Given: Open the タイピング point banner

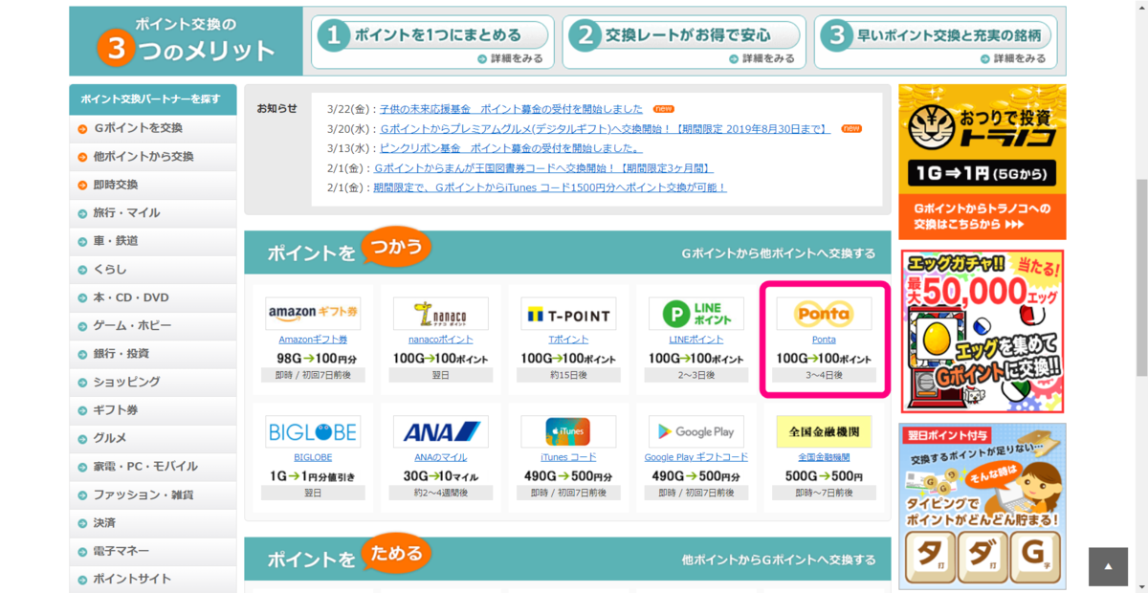Looking at the screenshot, I should [982, 506].
